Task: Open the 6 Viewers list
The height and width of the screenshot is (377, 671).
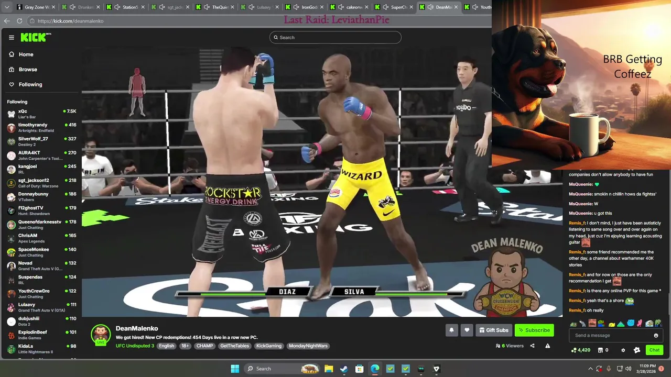Action: click(x=510, y=346)
